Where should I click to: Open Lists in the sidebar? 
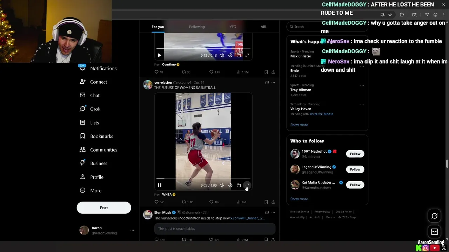pyautogui.click(x=89, y=122)
